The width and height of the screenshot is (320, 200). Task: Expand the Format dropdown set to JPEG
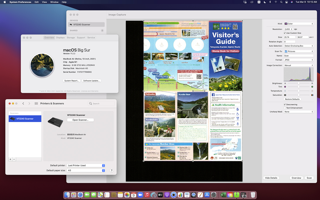point(298,60)
